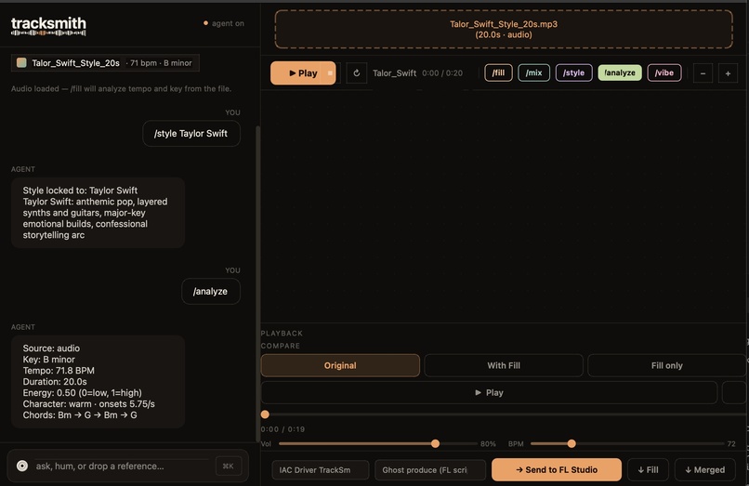Click the Talor_Swift label in toolbar
749x486 pixels.
[x=395, y=73]
